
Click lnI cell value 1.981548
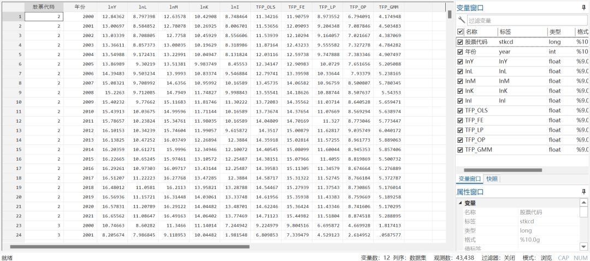pos(235,235)
